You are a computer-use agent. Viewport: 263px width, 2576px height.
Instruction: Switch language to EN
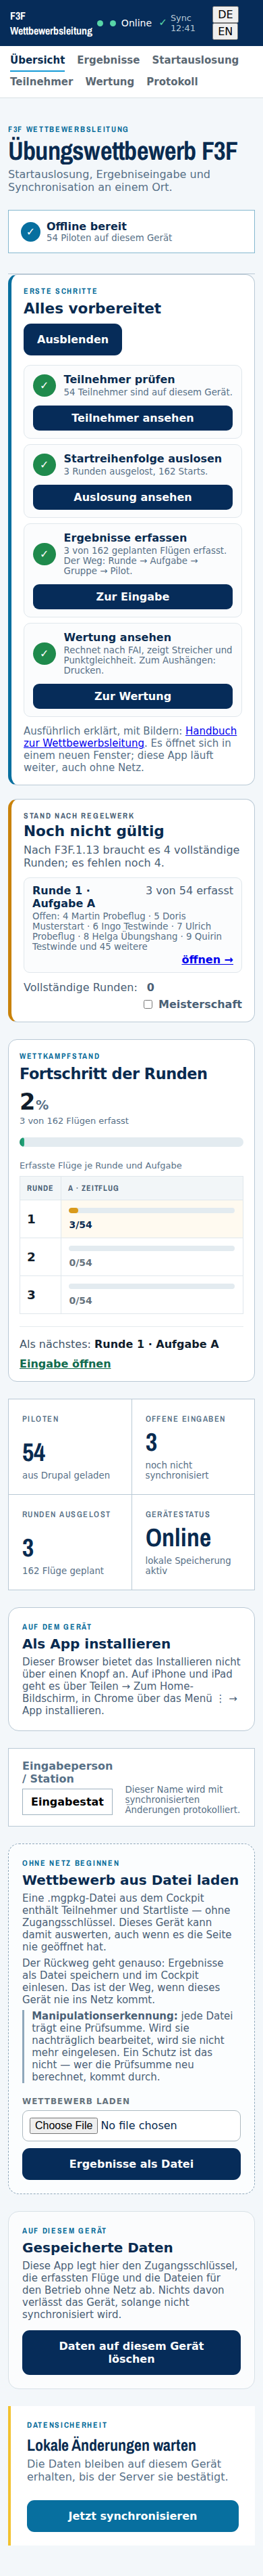click(225, 31)
